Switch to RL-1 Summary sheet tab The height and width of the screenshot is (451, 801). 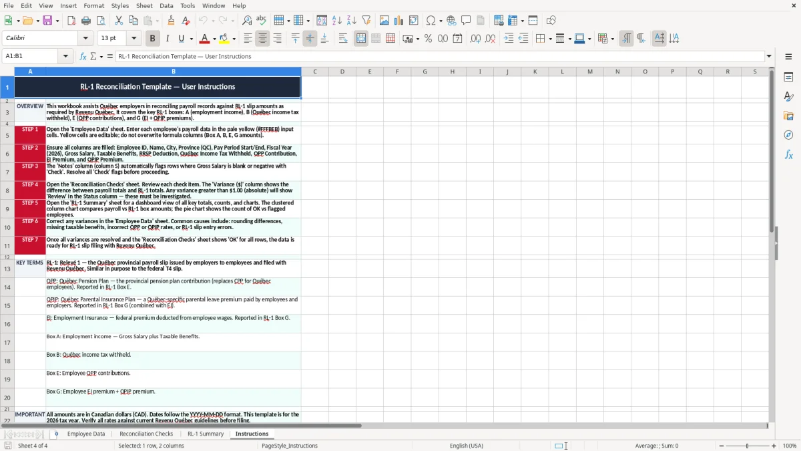[206, 434]
